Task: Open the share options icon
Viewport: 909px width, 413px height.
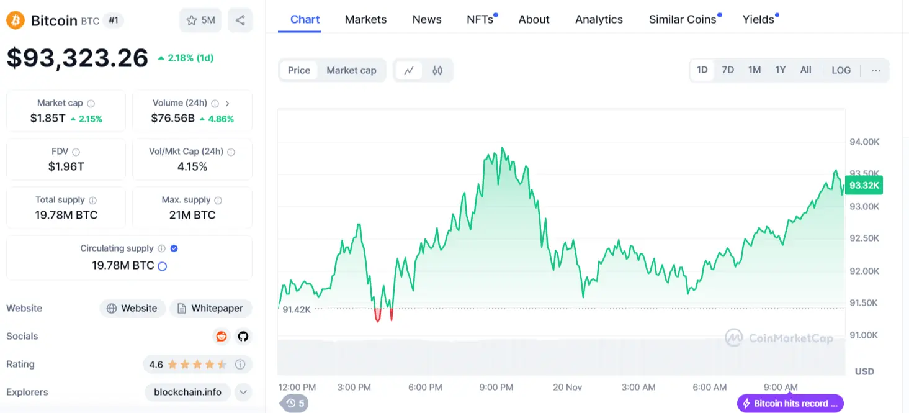Action: (x=240, y=20)
